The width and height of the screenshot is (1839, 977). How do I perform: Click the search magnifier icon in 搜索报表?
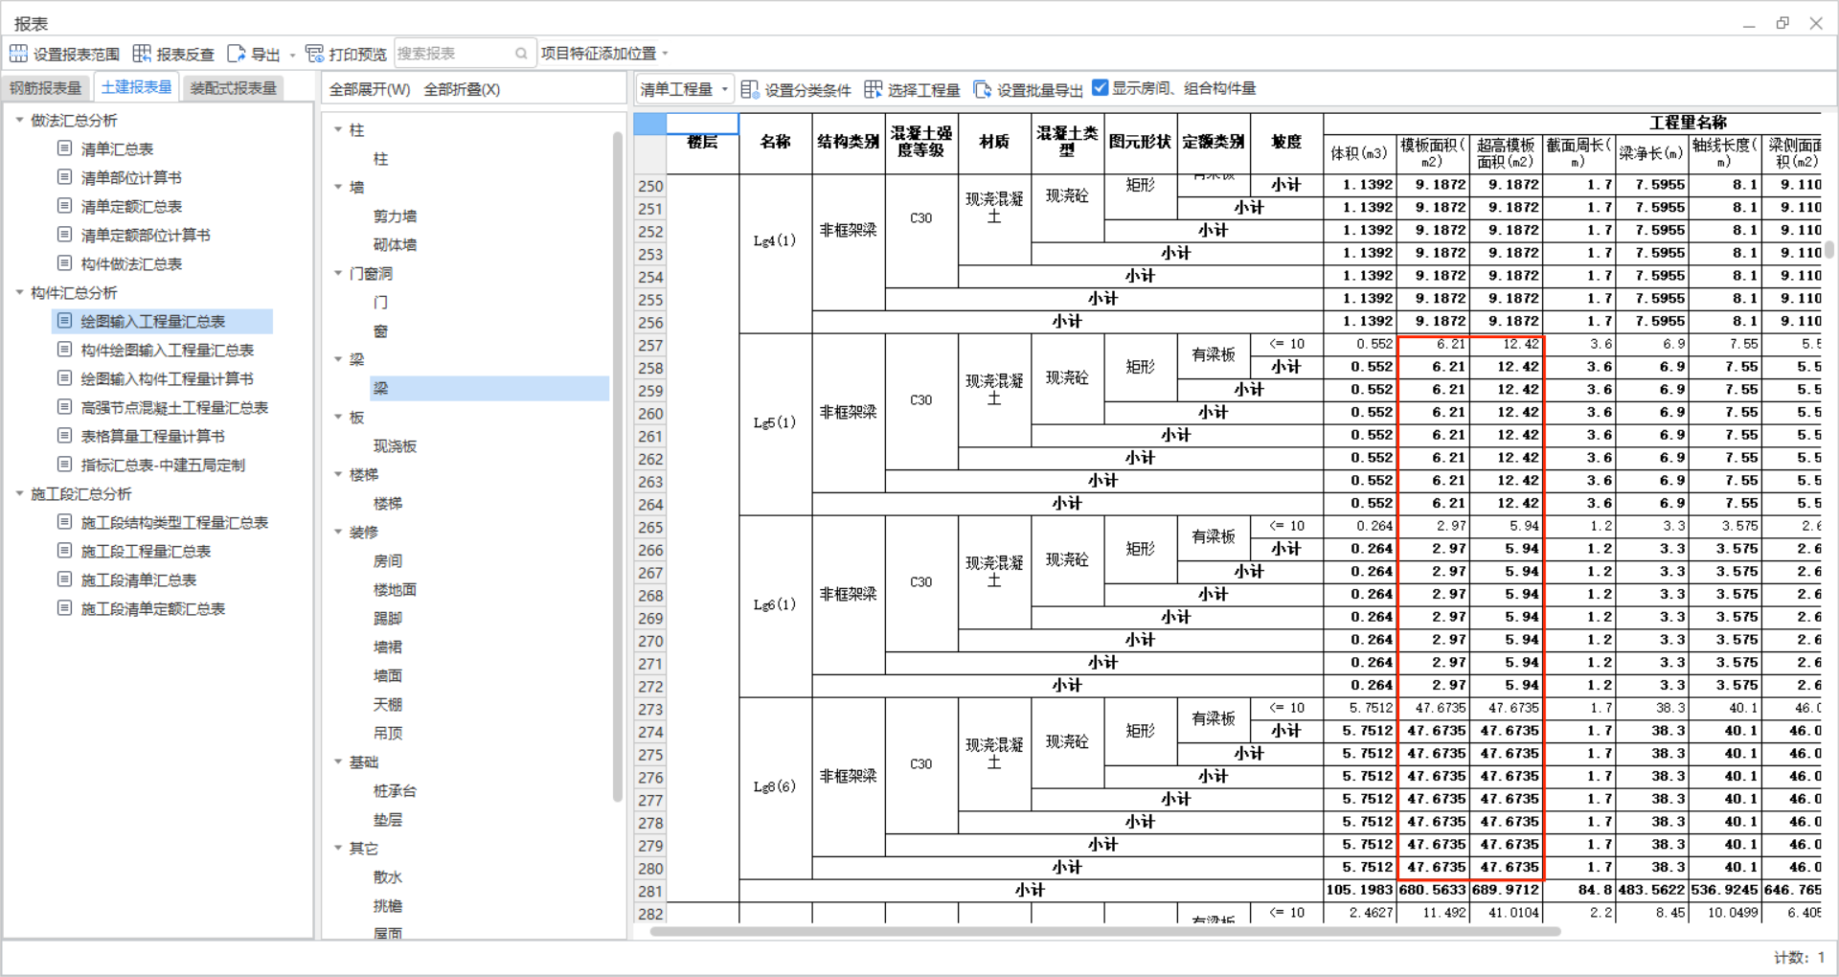(x=521, y=54)
